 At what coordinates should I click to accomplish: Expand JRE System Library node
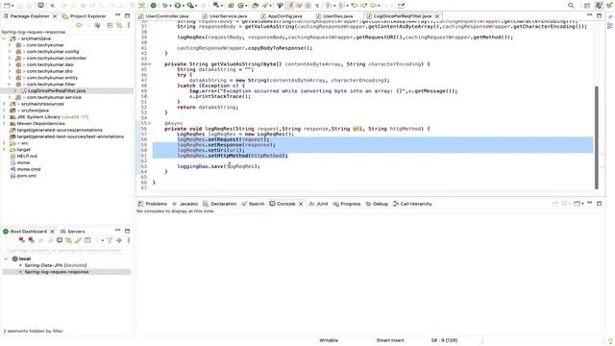4,117
